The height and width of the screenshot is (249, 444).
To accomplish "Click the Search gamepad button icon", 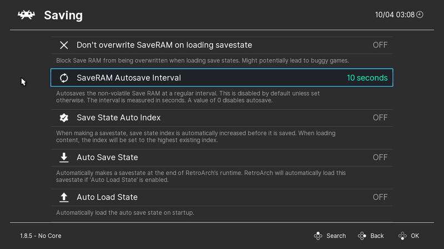I will pyautogui.click(x=318, y=236).
